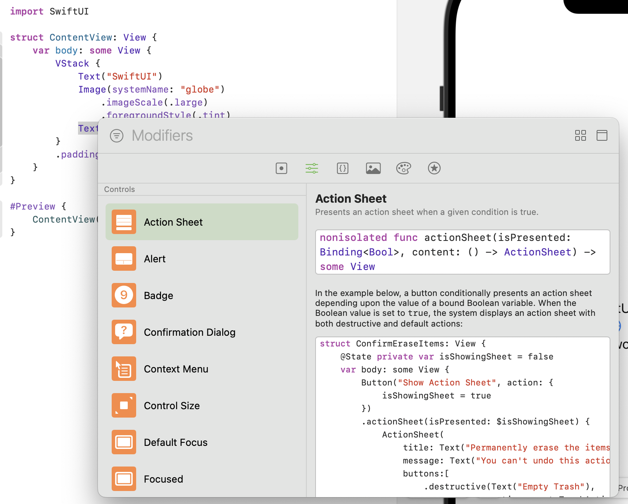Image resolution: width=628 pixels, height=504 pixels.
Task: Click the Control Size icon
Action: pyautogui.click(x=124, y=405)
